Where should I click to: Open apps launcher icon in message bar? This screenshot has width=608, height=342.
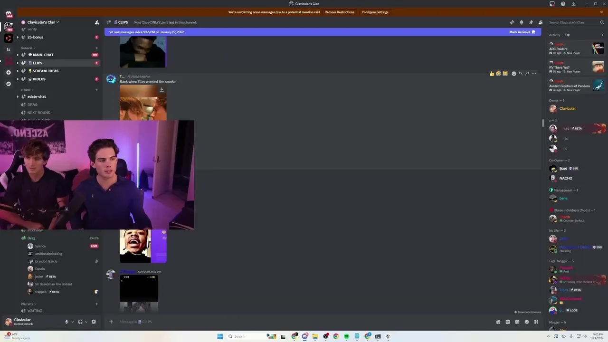pyautogui.click(x=536, y=322)
